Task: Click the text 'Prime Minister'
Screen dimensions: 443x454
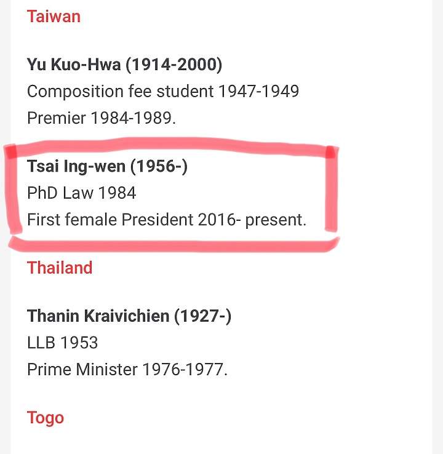Action: pos(82,370)
